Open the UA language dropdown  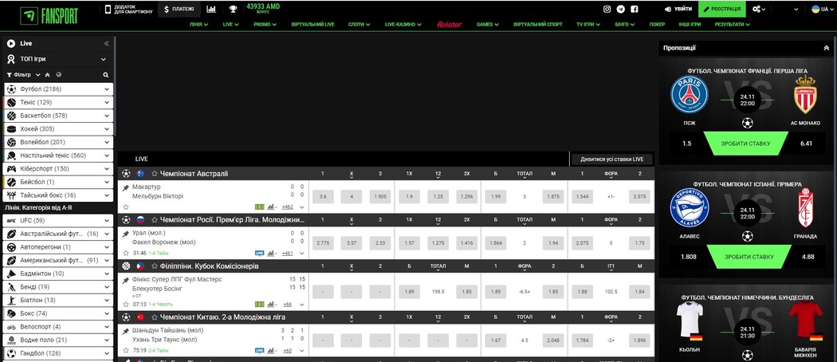[819, 9]
